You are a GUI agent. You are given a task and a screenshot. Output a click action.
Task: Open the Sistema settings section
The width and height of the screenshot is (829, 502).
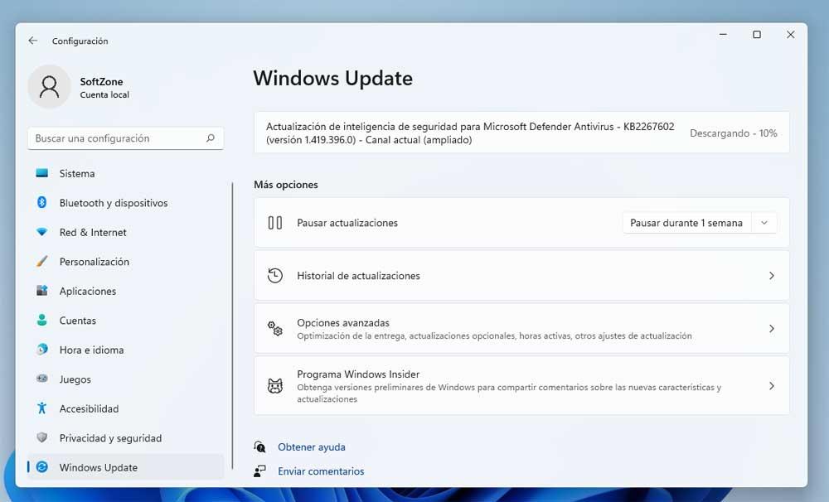(x=126, y=173)
